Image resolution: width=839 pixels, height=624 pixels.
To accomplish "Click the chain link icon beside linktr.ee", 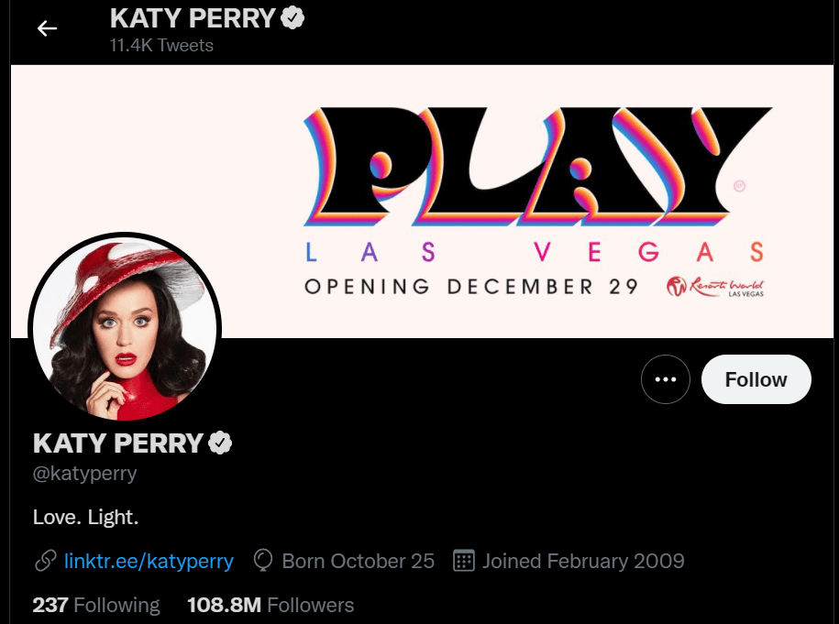I will 46,561.
